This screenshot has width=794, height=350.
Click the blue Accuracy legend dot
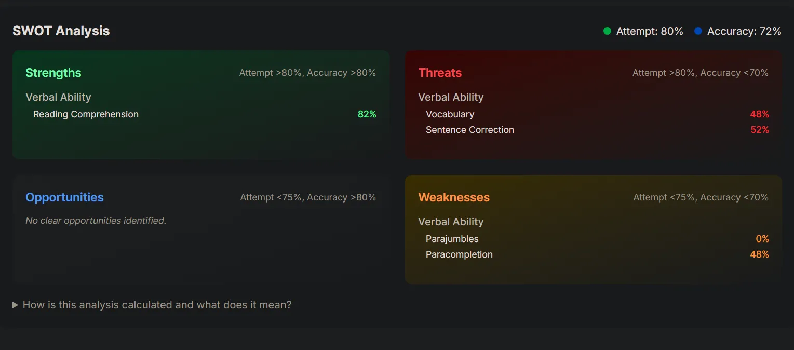point(698,31)
